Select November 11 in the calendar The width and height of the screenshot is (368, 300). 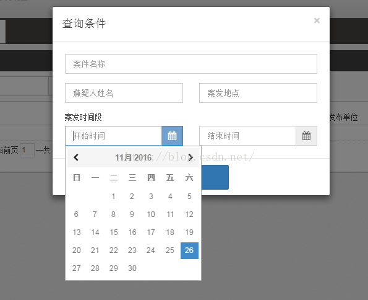(170, 214)
